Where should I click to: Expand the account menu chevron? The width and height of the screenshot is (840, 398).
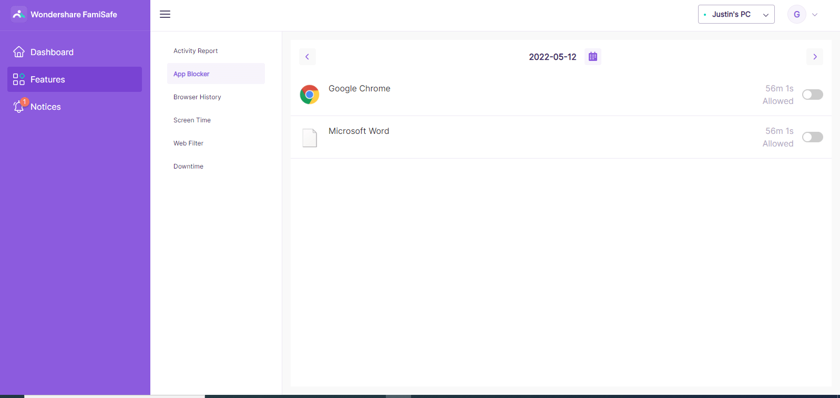[x=815, y=15]
